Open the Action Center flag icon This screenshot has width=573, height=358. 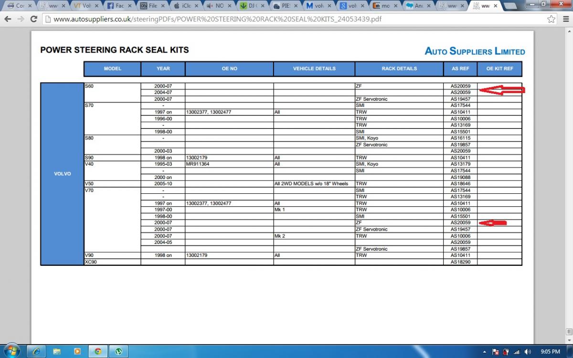[495, 352]
